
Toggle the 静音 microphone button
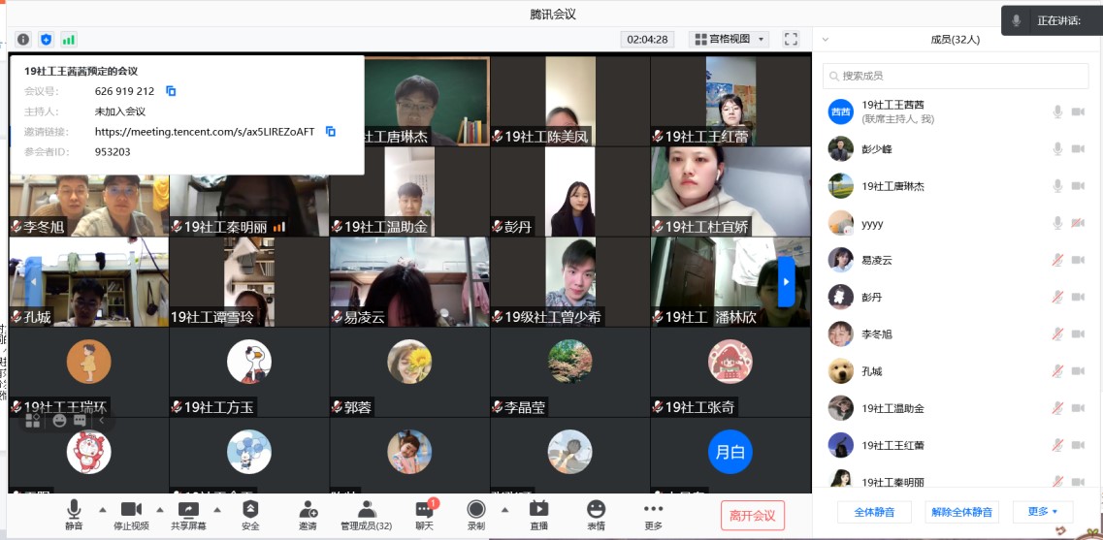tap(74, 514)
